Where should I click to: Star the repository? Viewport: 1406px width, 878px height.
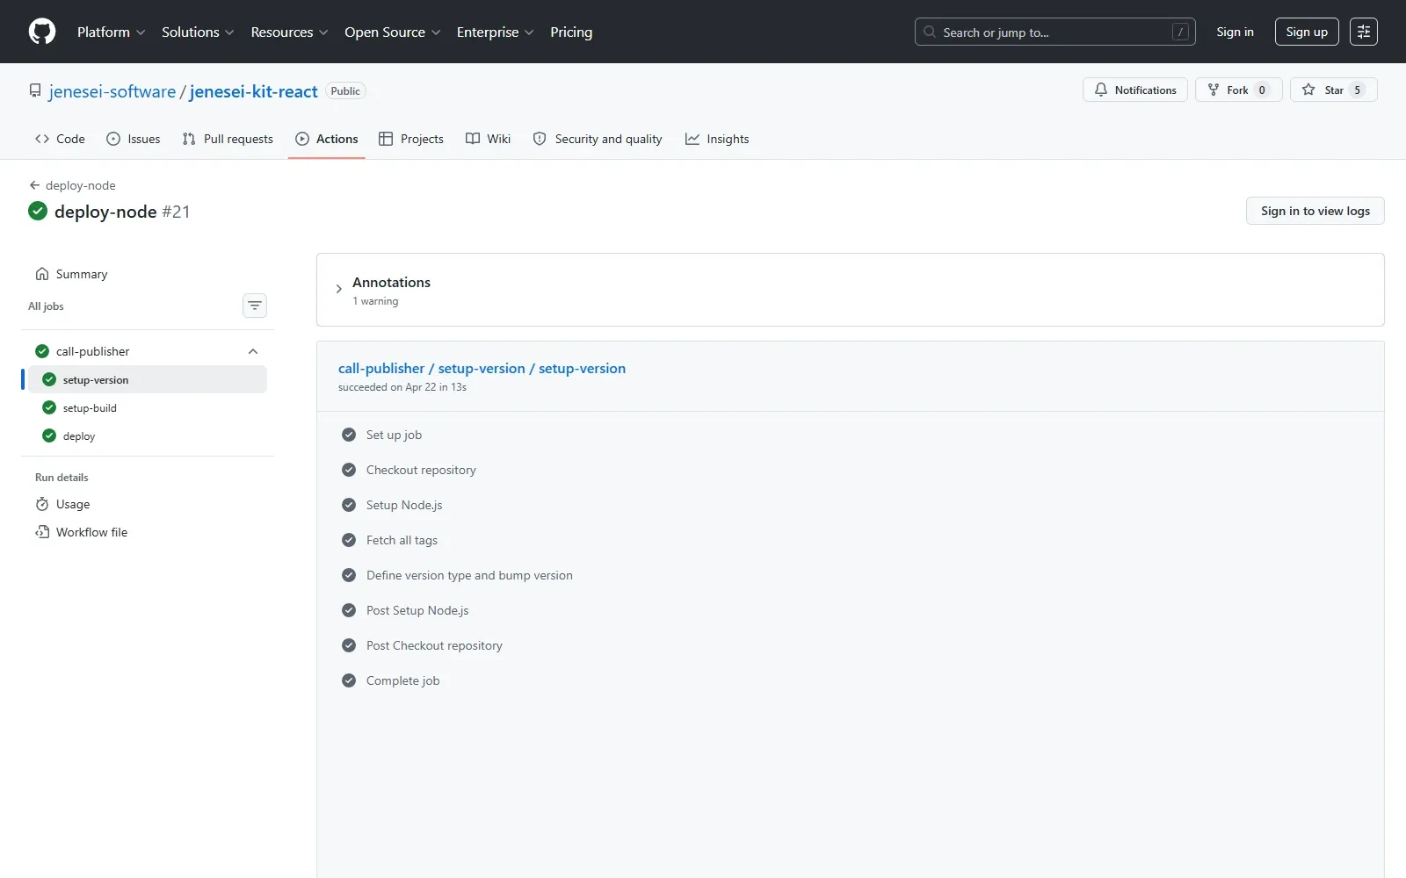pos(1333,90)
